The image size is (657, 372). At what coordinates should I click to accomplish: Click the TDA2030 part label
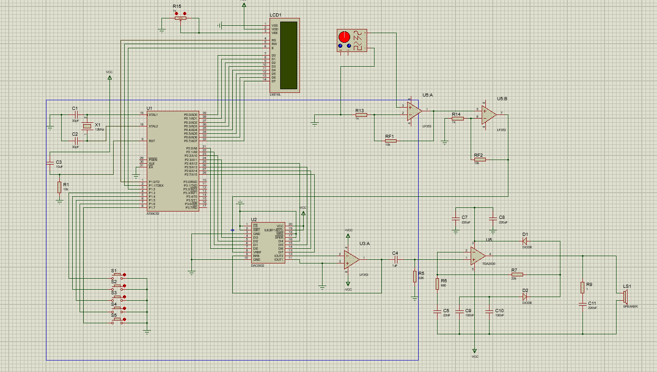tap(489, 263)
